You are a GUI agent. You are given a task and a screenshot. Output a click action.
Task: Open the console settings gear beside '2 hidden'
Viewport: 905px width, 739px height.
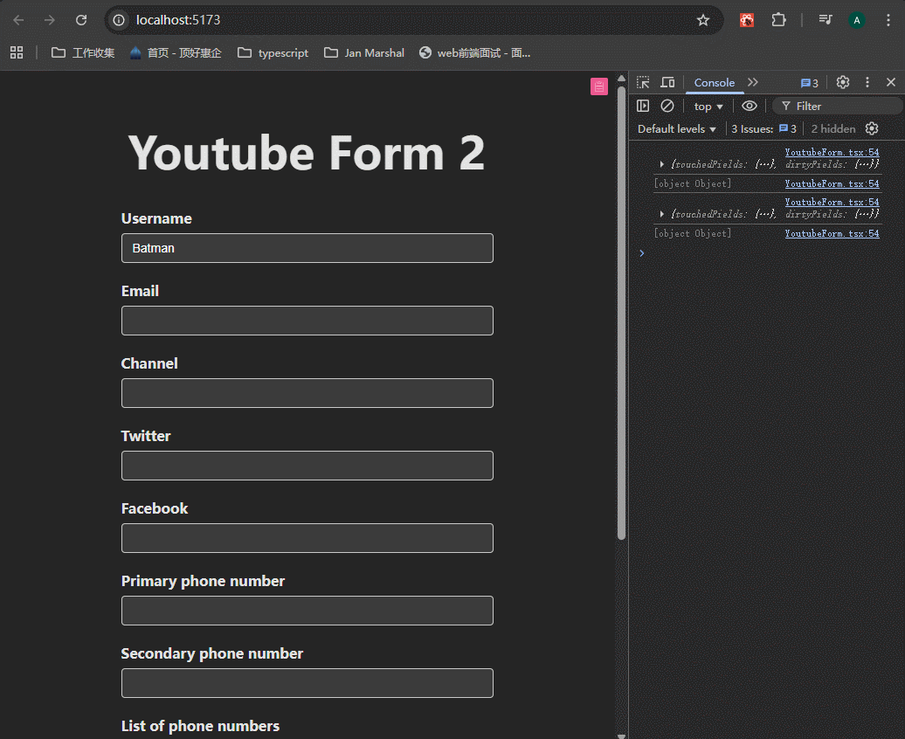point(872,128)
